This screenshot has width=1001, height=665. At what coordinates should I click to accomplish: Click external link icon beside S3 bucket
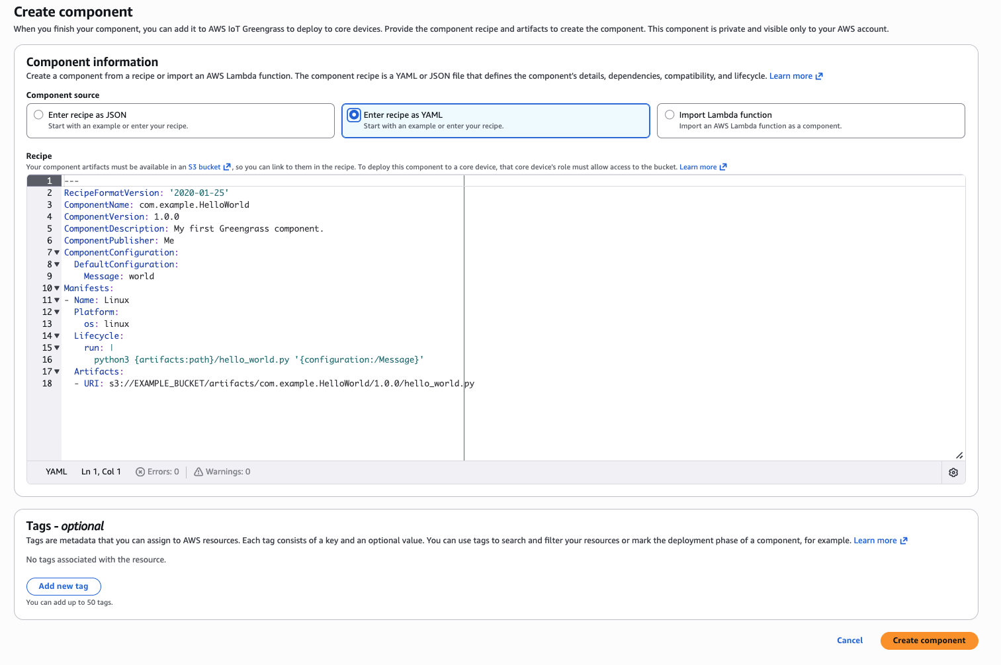[227, 167]
